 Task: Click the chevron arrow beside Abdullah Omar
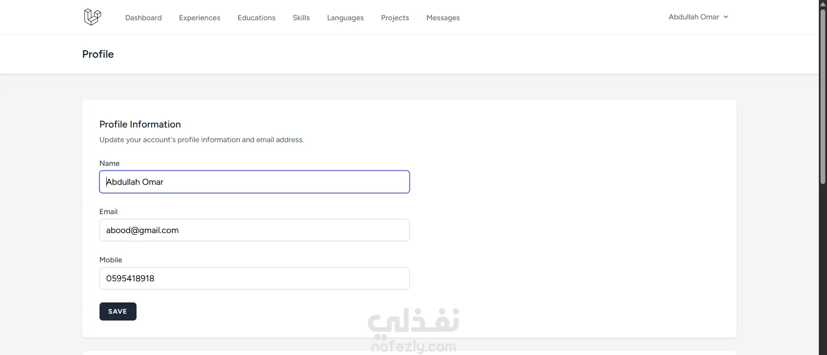pyautogui.click(x=726, y=17)
